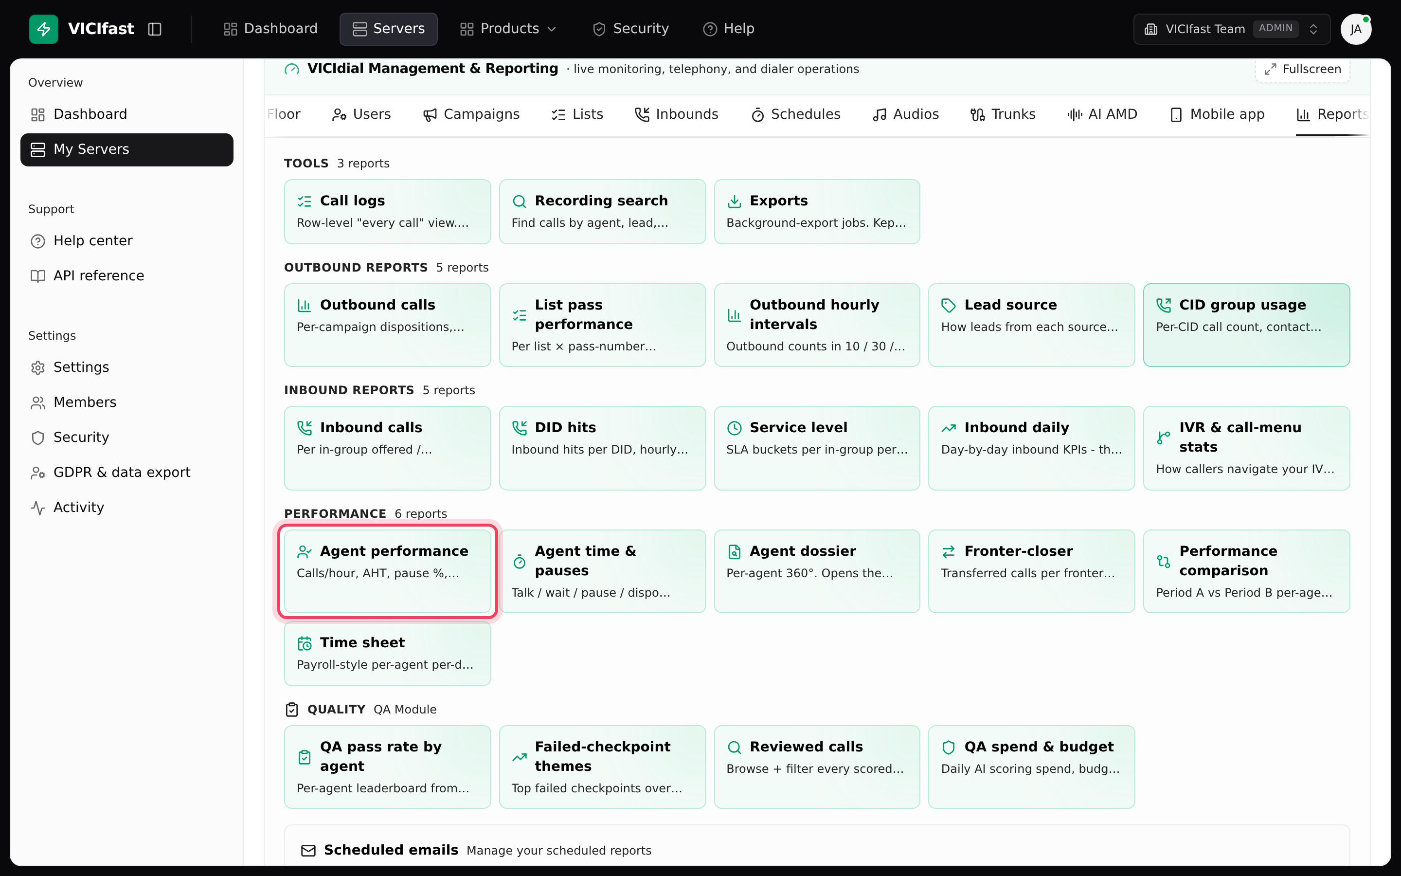Switch to the Inbounds tab

tap(676, 115)
